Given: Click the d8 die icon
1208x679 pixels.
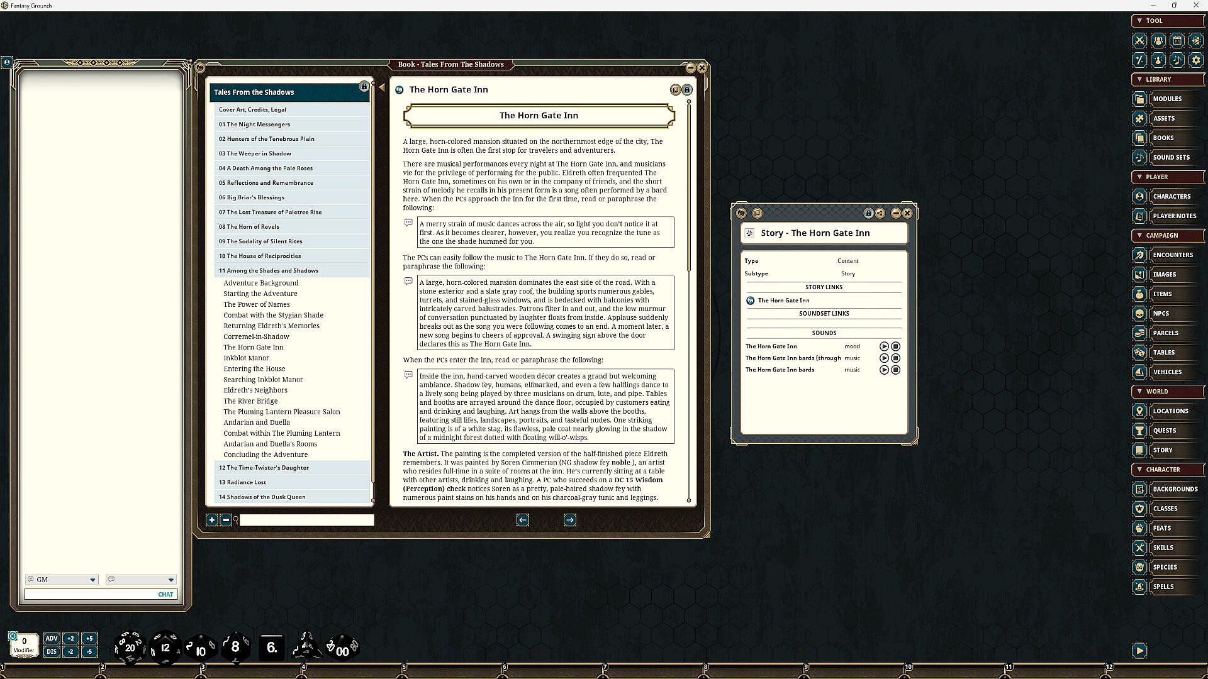Looking at the screenshot, I should (235, 647).
